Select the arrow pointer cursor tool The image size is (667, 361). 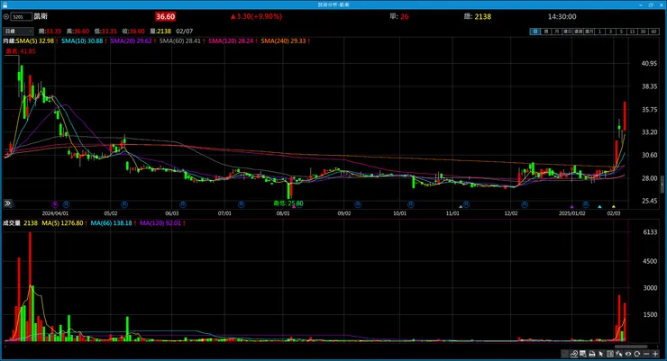601,354
